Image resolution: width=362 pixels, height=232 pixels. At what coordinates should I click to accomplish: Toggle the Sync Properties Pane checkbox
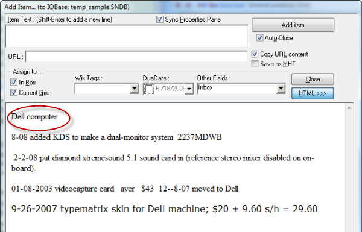click(x=159, y=19)
